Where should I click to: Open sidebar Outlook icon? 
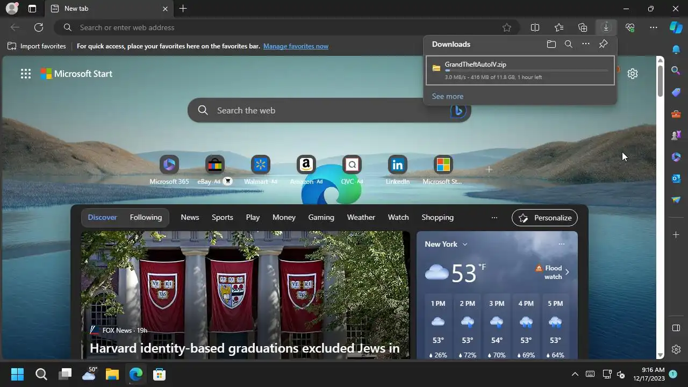[x=676, y=178]
